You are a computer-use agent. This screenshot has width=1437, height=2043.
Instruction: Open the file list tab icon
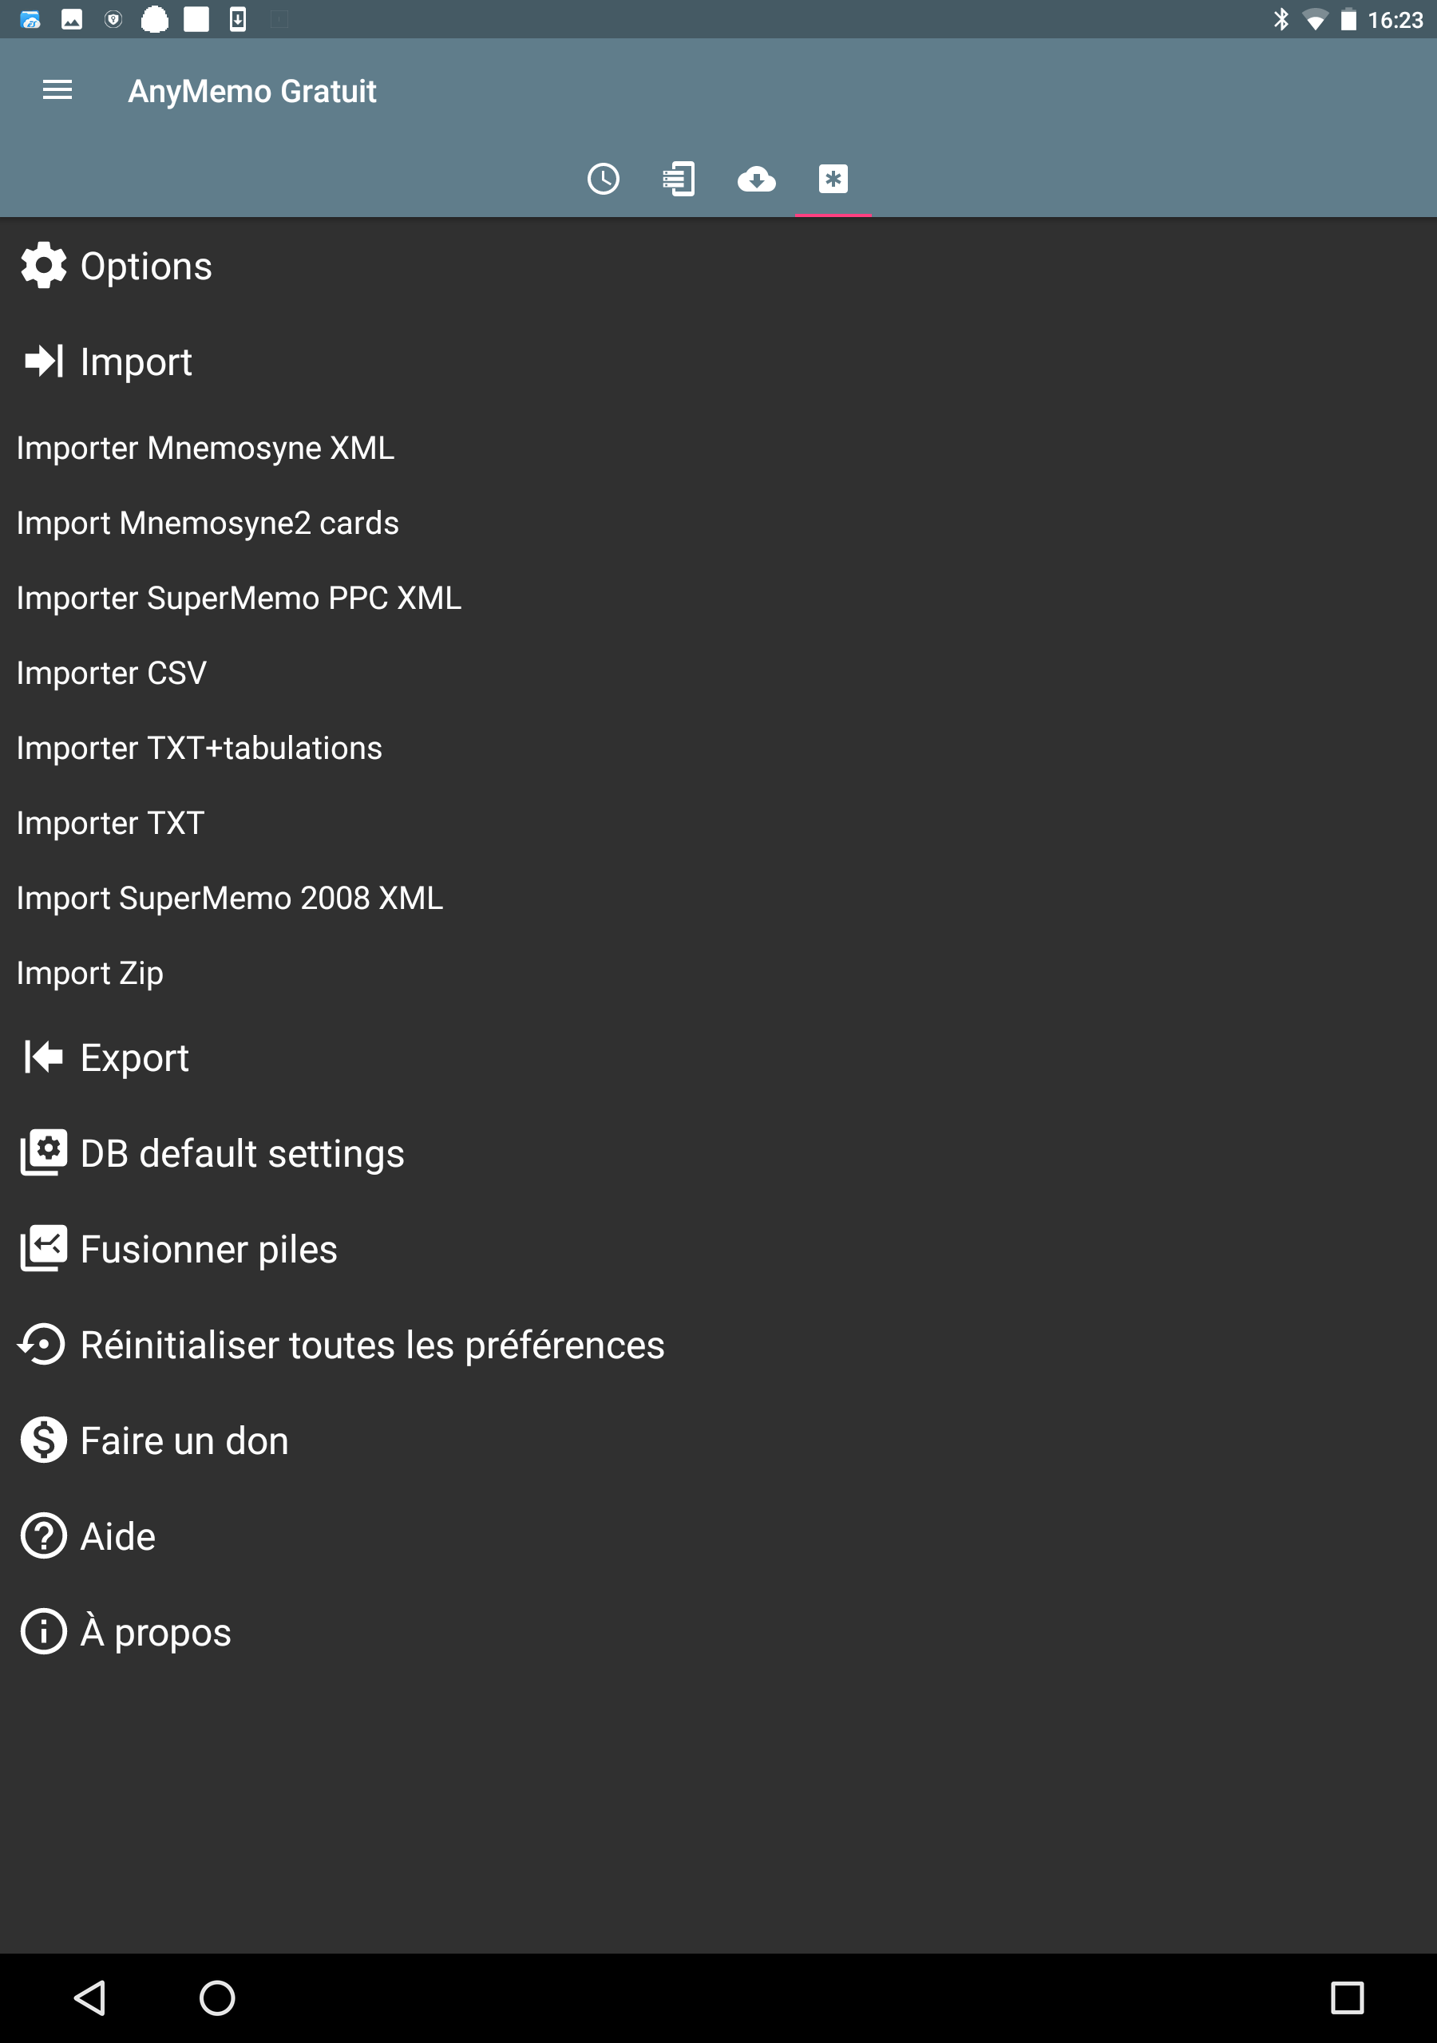tap(679, 179)
